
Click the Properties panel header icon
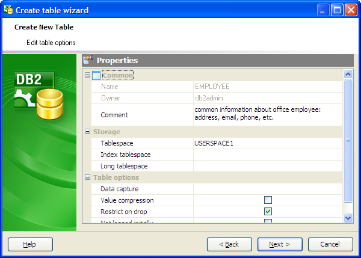click(88, 60)
